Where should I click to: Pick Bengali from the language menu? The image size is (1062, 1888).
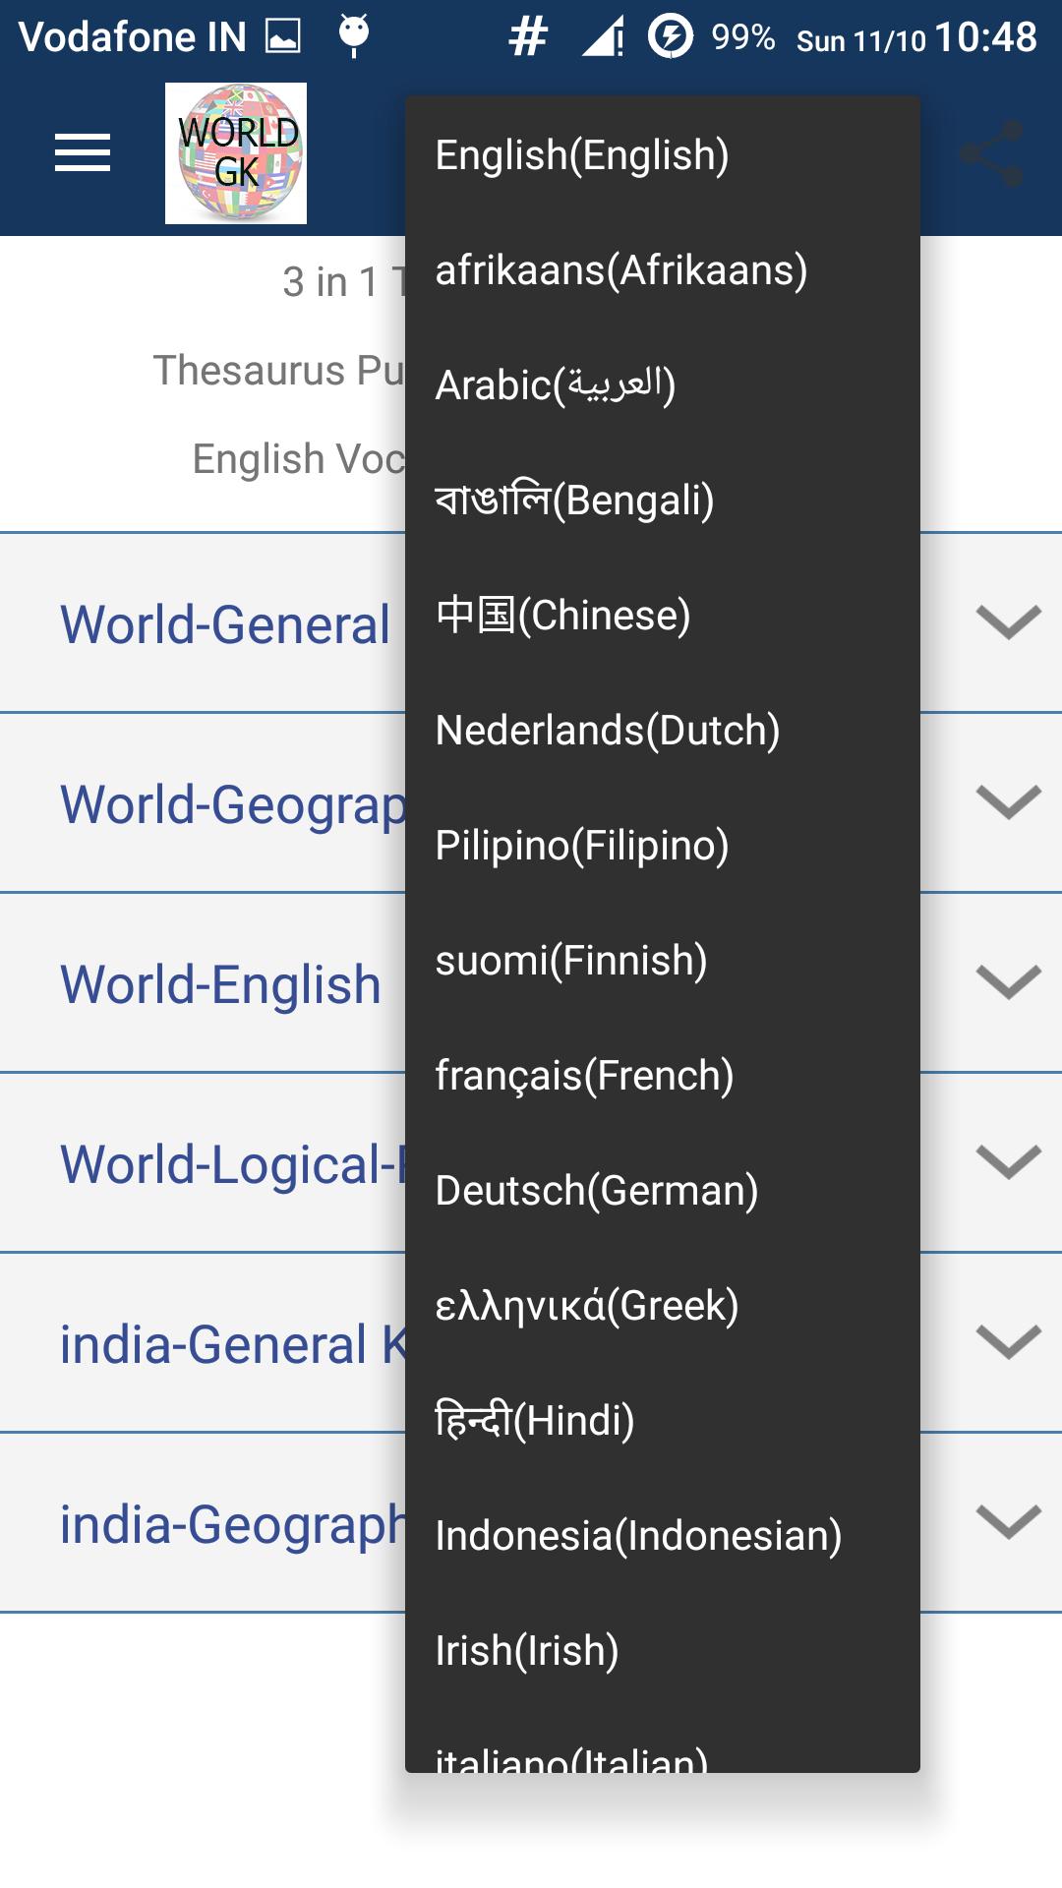(663, 500)
